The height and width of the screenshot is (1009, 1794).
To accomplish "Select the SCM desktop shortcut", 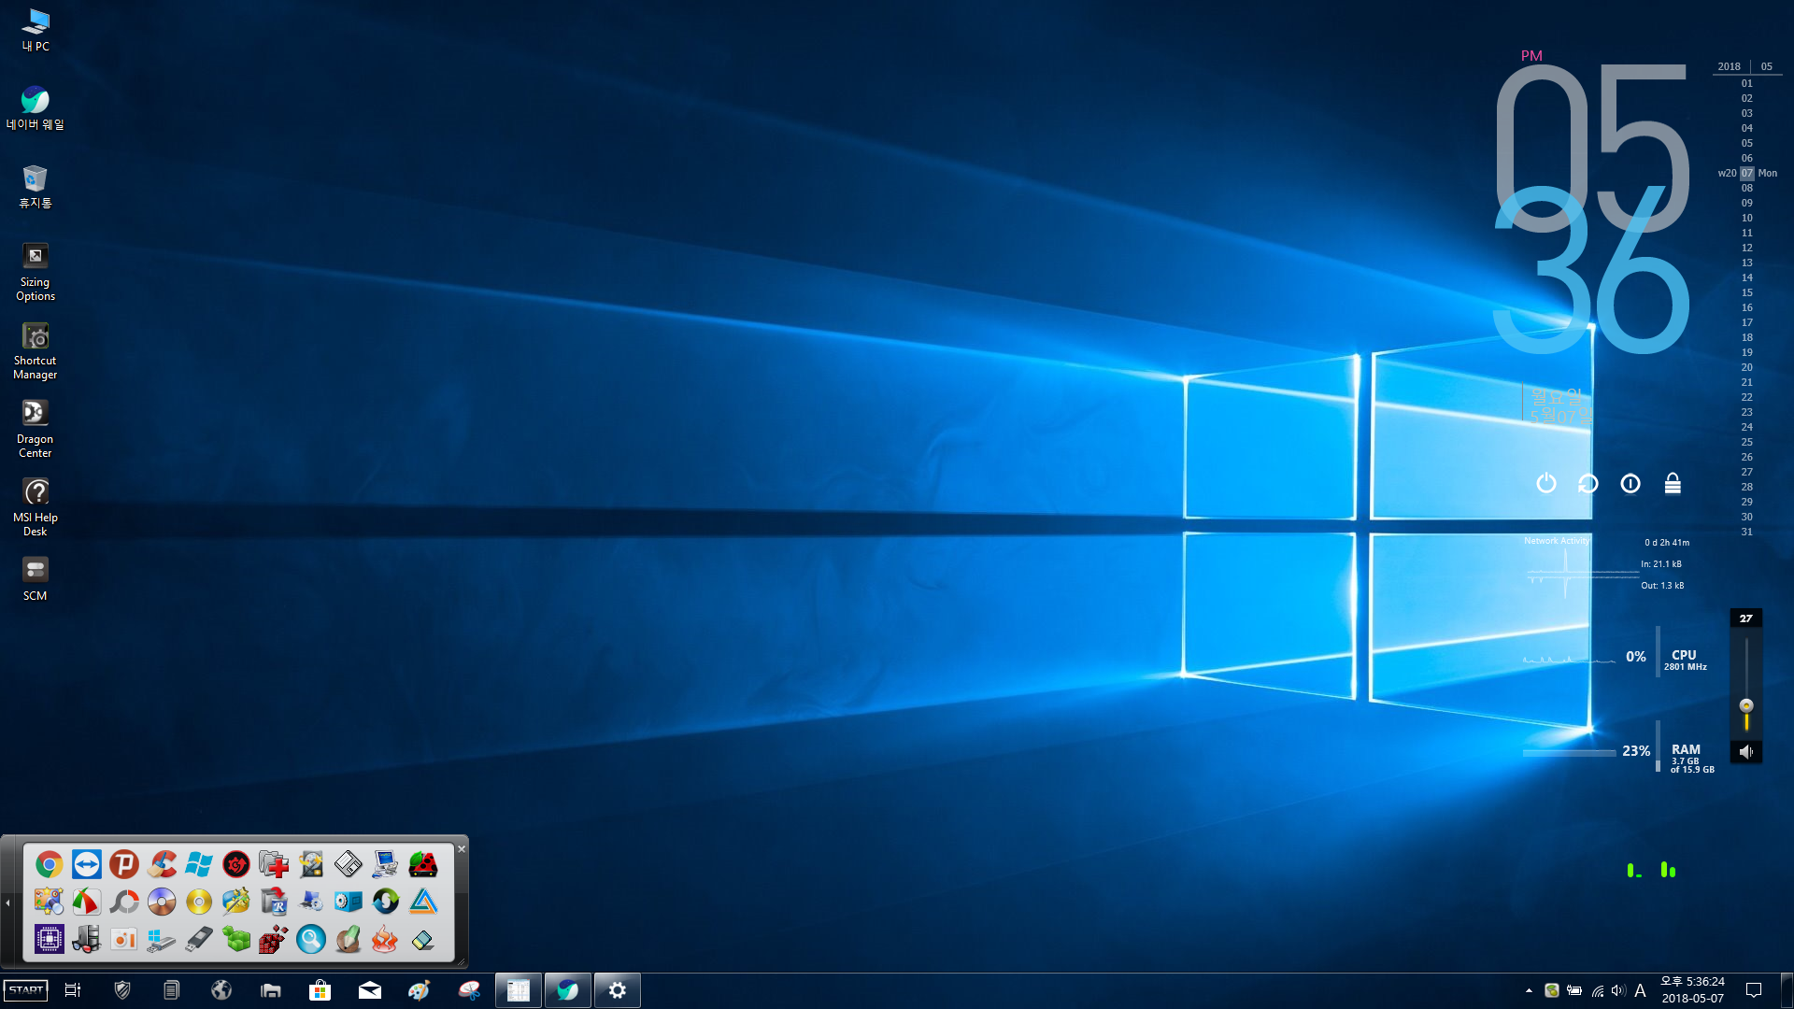I will [36, 579].
